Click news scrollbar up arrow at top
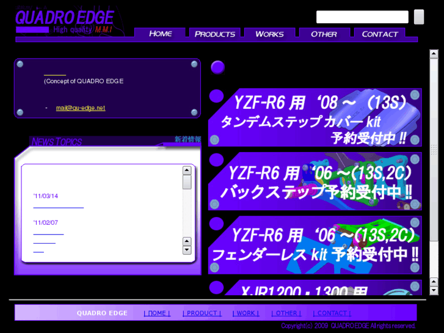Screen dimensions: 444x333 pyautogui.click(x=187, y=170)
